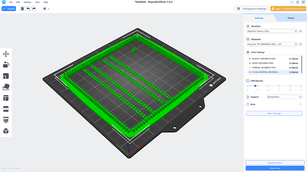The image size is (307, 172).
Task: Click the Gcode Preview button
Action: pyautogui.click(x=275, y=163)
